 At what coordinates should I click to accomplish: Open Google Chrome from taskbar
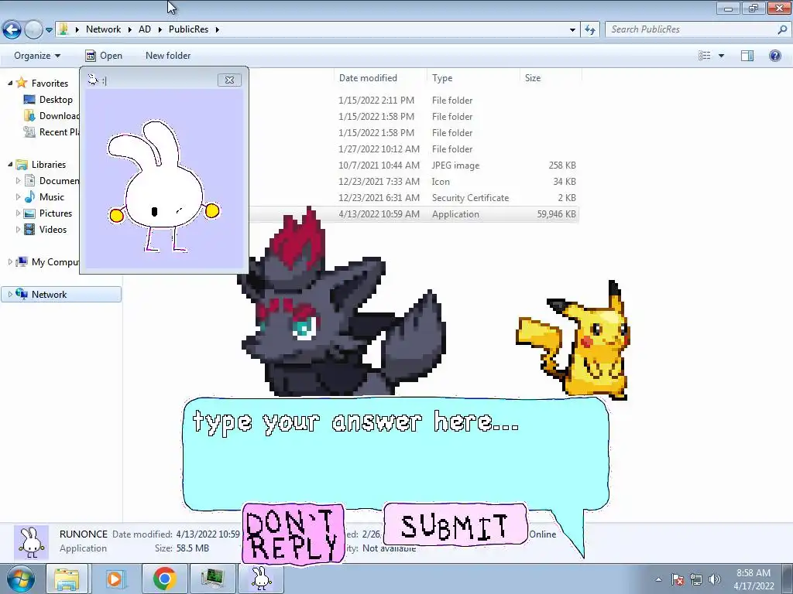coord(164,579)
